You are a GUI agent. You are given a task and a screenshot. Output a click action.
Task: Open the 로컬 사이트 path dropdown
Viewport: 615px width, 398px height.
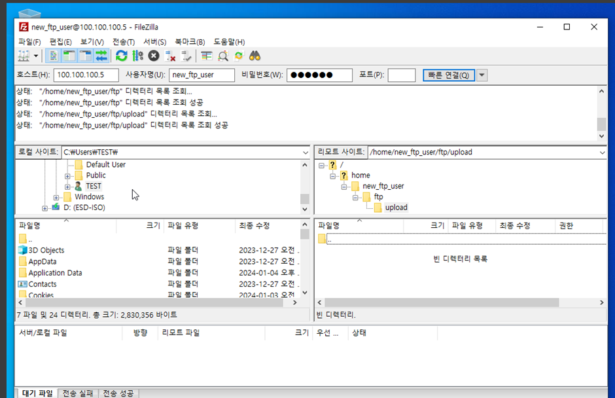[305, 153]
